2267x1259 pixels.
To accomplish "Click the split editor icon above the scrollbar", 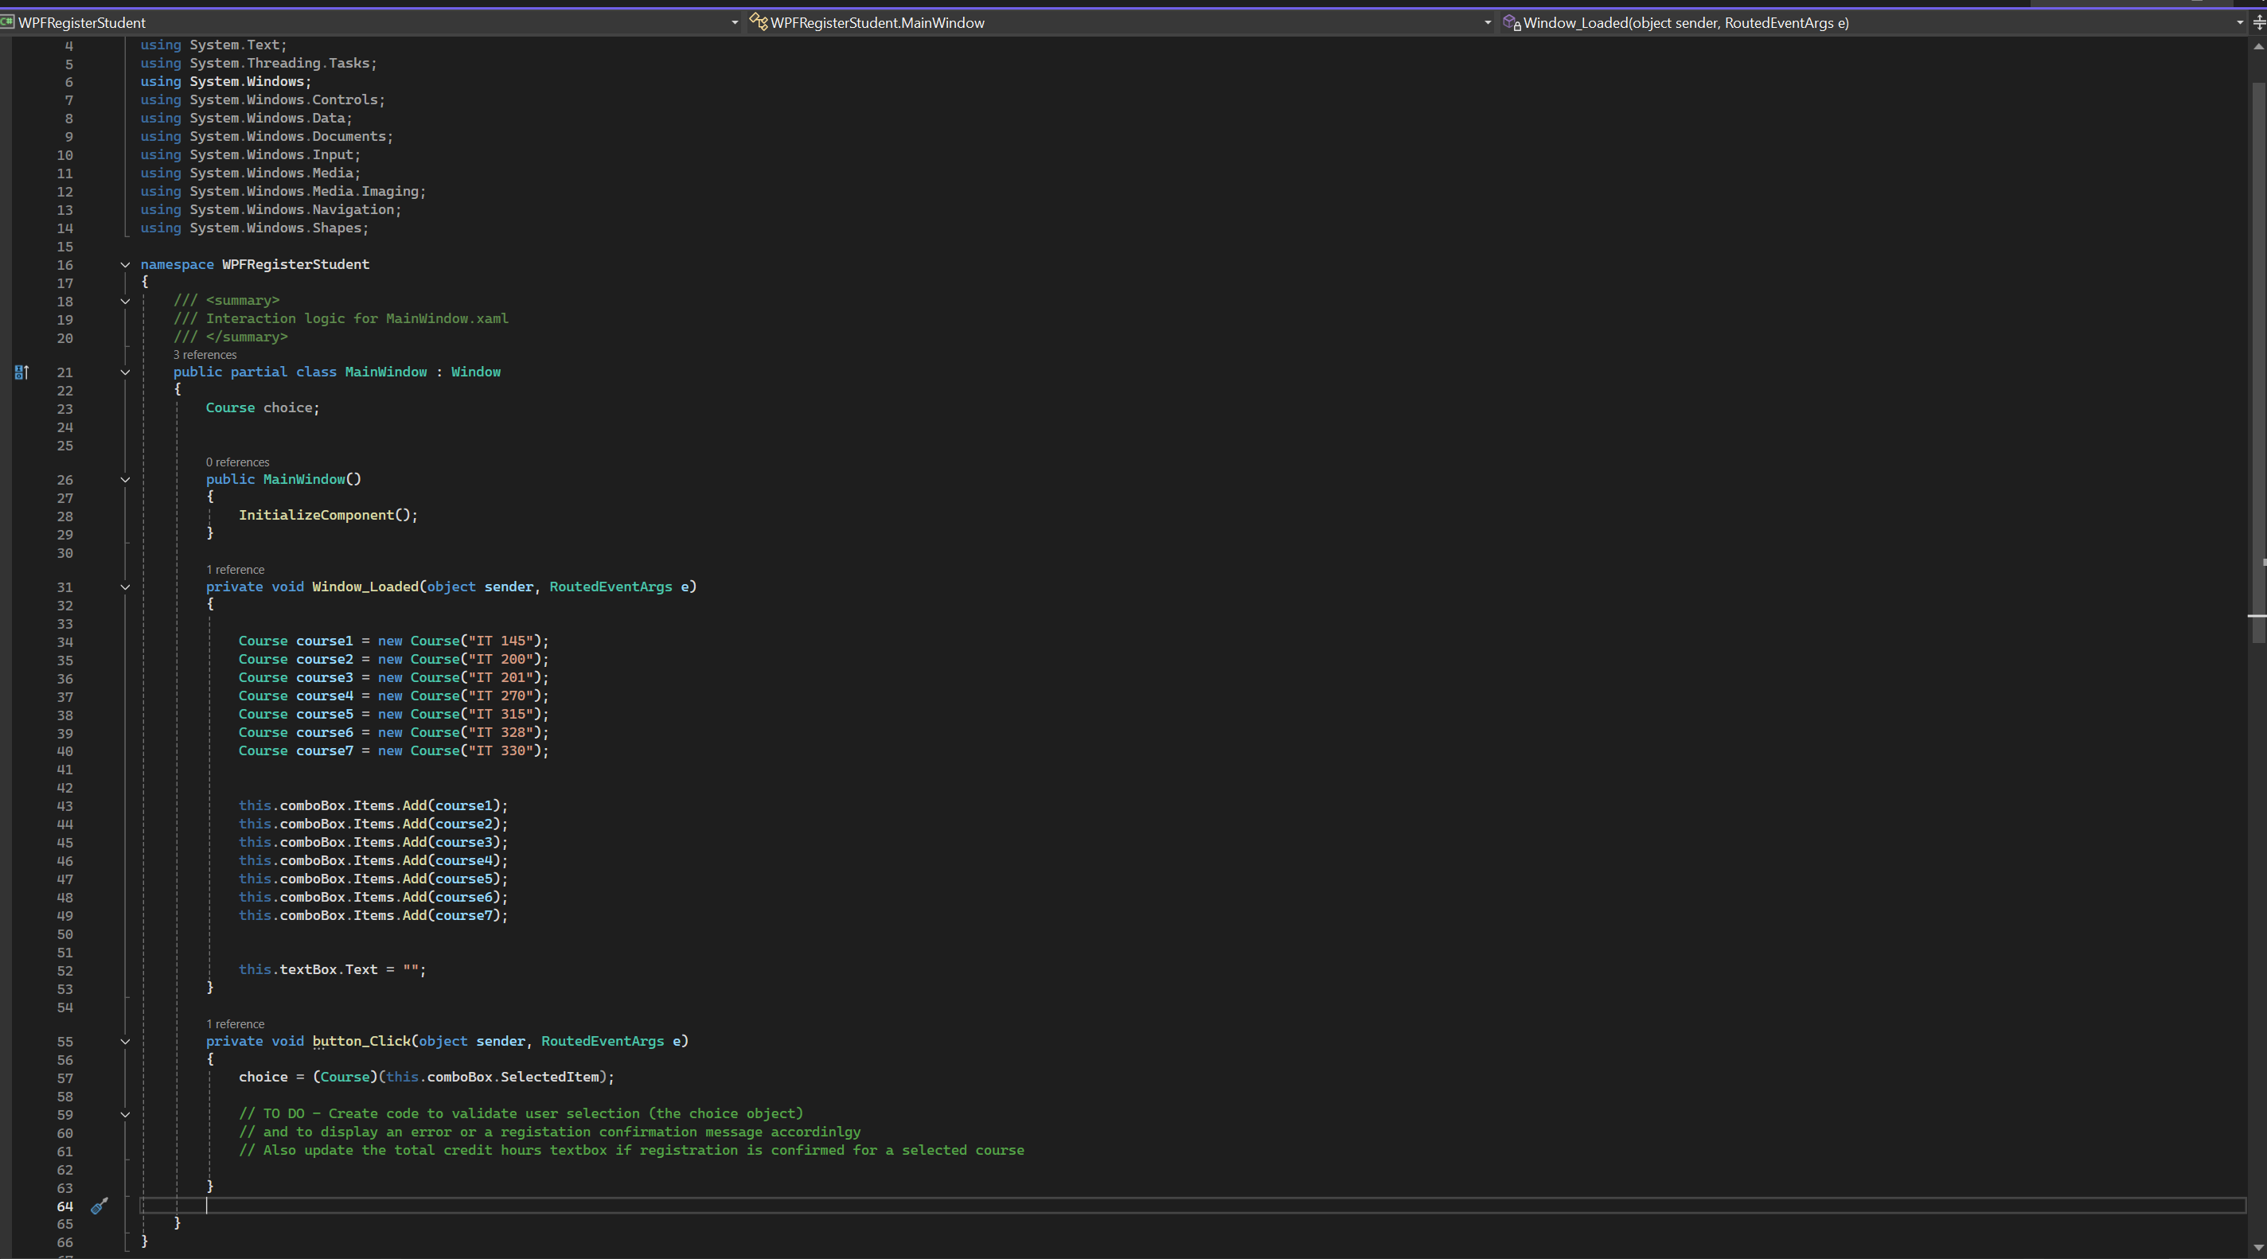I will coord(2258,23).
